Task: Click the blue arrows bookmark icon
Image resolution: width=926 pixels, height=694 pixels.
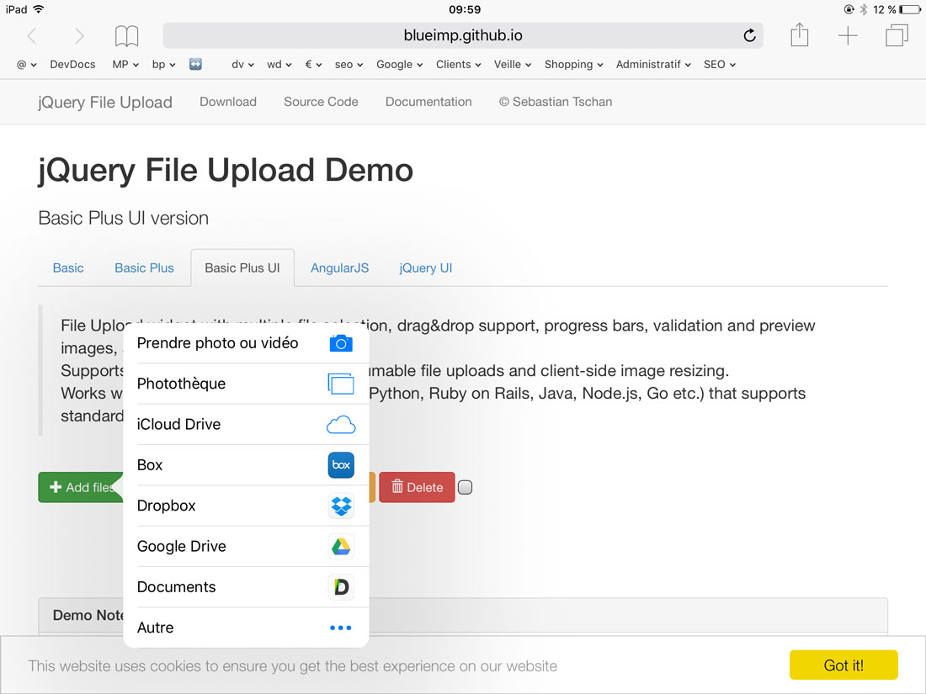Action: point(195,64)
